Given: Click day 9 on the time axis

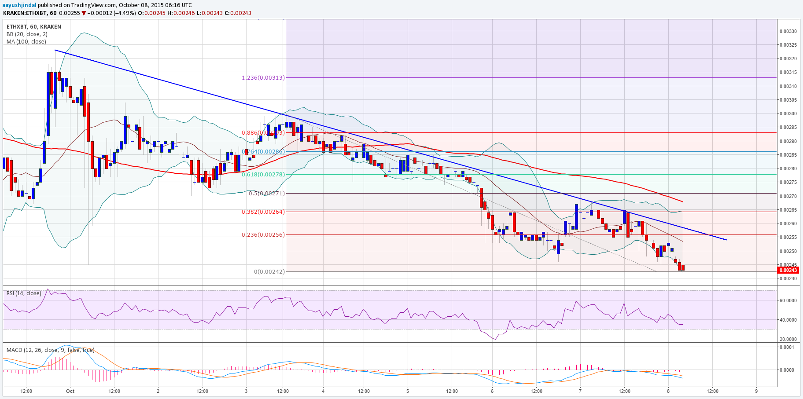Looking at the screenshot, I should tap(756, 391).
